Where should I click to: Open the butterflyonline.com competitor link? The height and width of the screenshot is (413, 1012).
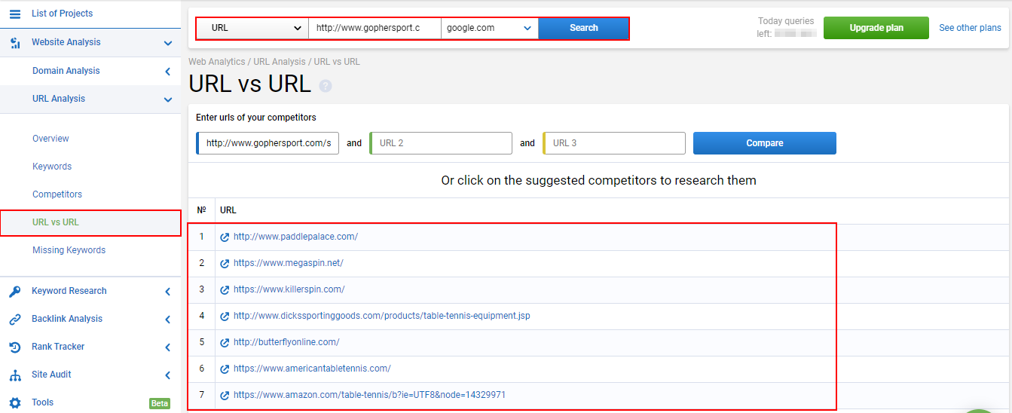286,342
